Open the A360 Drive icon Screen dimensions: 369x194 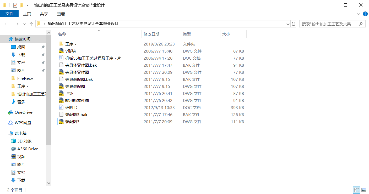tap(13, 149)
